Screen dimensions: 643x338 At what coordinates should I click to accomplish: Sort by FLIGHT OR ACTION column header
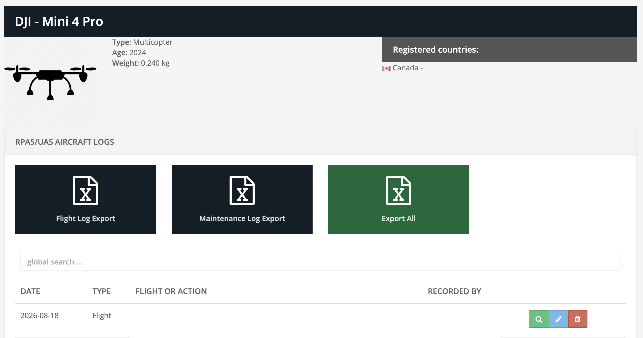point(171,291)
